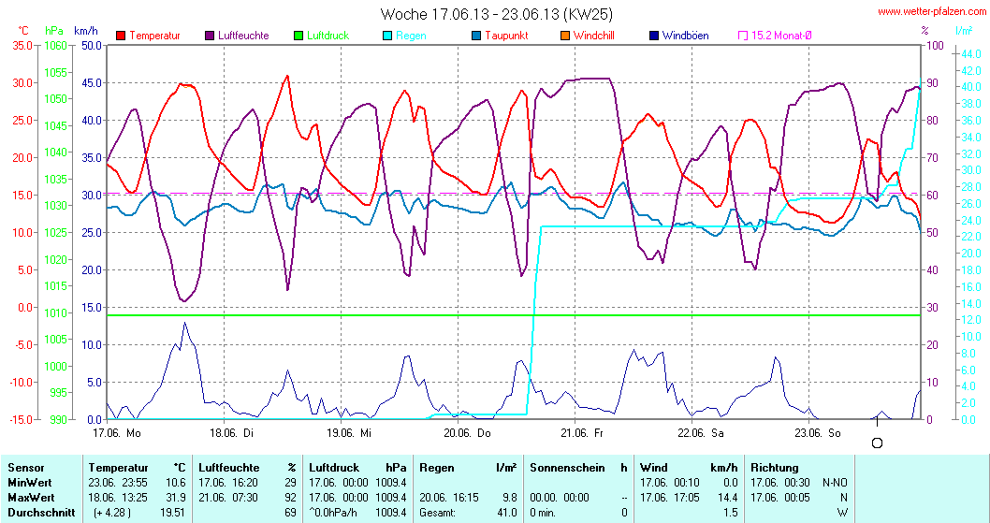Click the 21.06. Fr date label
This screenshot has height=523, width=990.
tap(582, 433)
